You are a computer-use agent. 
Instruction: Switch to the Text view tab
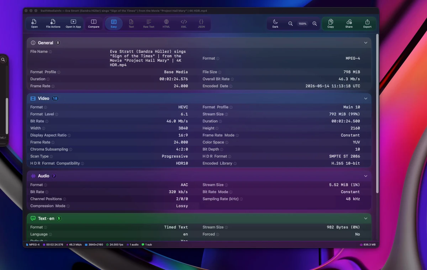coord(131,23)
